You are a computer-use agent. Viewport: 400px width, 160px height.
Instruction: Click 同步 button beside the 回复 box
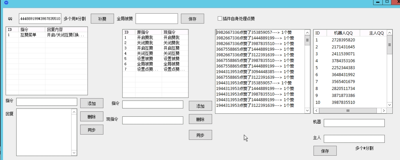[x=92, y=130]
